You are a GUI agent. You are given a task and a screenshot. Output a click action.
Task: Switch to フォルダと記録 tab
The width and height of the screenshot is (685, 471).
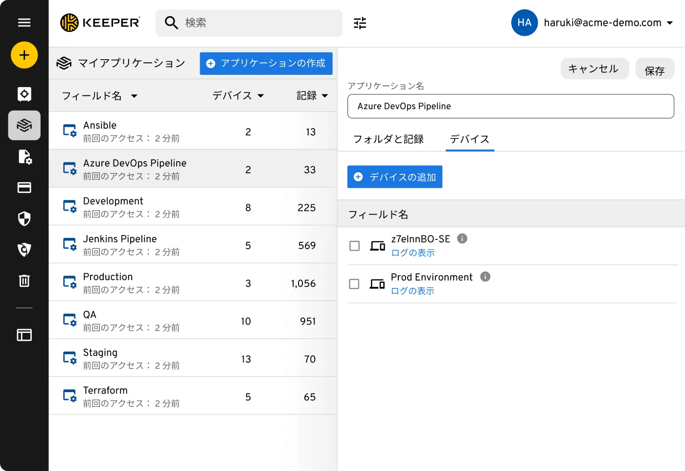tap(388, 139)
